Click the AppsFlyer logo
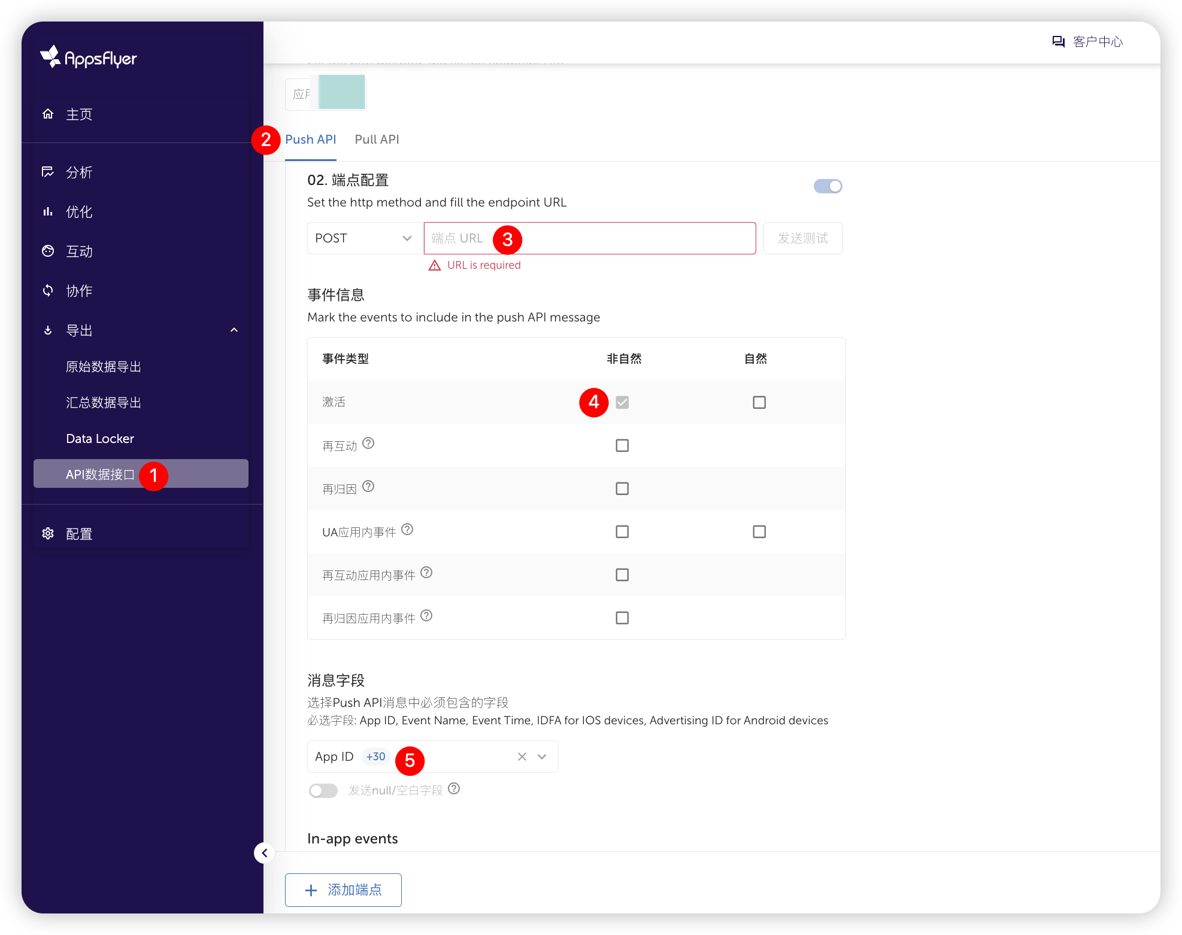This screenshot has width=1182, height=935. (88, 58)
